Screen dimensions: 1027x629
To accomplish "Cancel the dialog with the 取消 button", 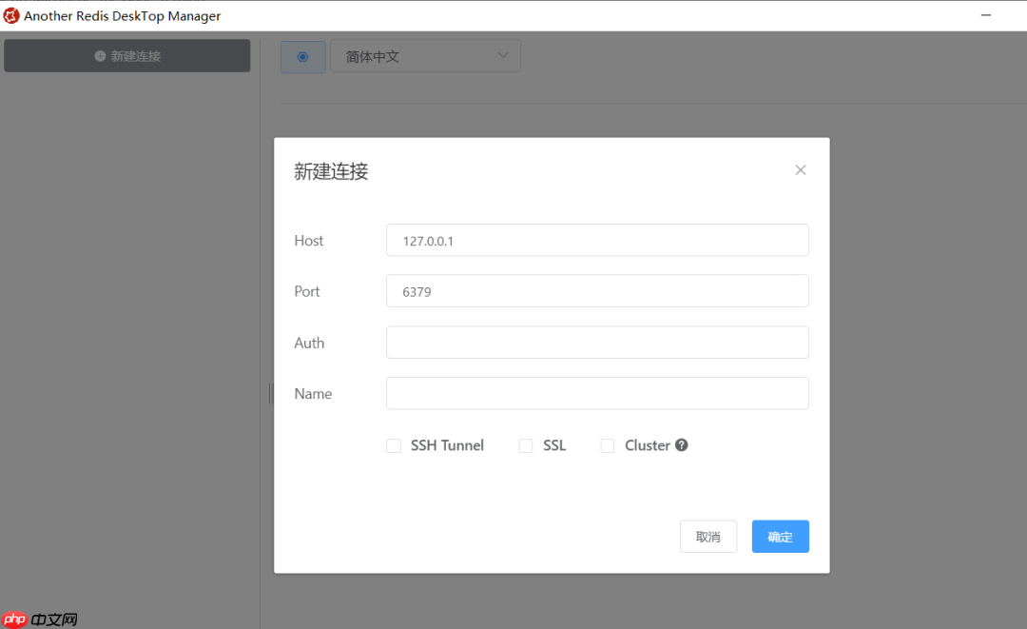I will coord(707,536).
